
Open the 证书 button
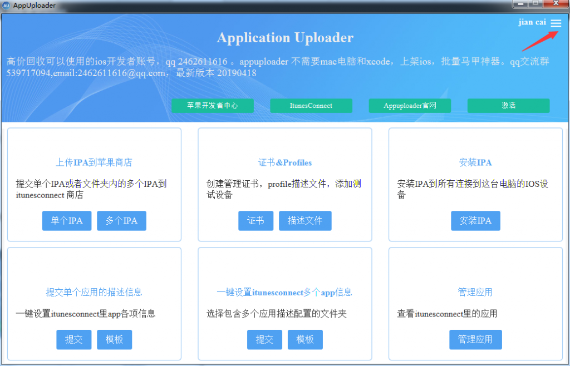pos(255,220)
